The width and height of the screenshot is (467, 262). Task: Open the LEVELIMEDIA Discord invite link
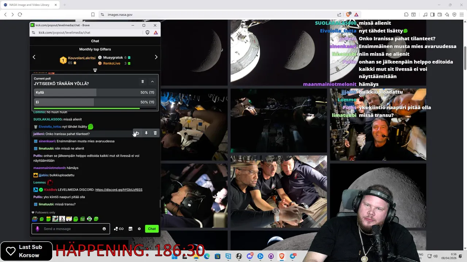(x=119, y=190)
